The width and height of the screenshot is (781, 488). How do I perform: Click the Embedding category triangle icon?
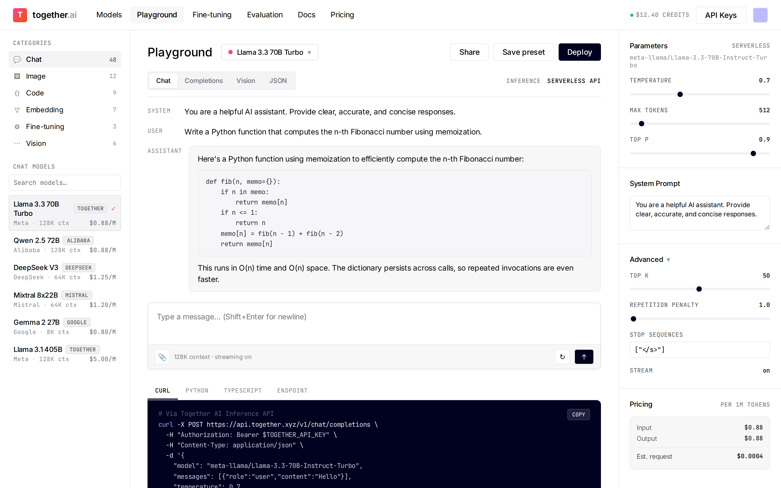pyautogui.click(x=17, y=110)
